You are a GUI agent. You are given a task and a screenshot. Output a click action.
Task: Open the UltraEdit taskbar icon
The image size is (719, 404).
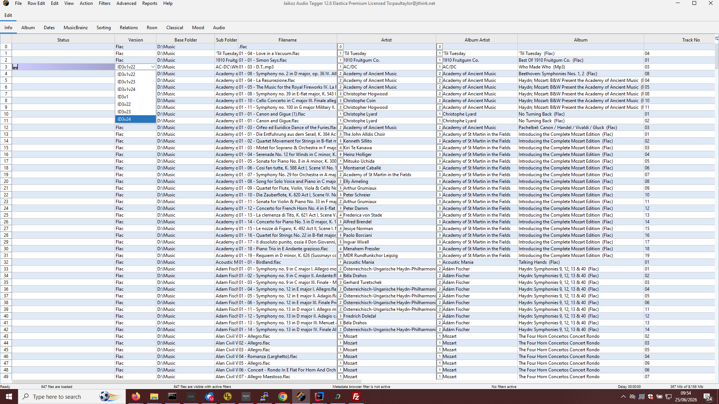coord(227,397)
